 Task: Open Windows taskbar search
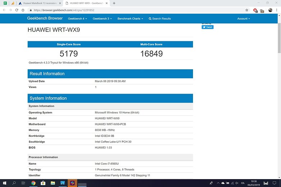point(14,183)
